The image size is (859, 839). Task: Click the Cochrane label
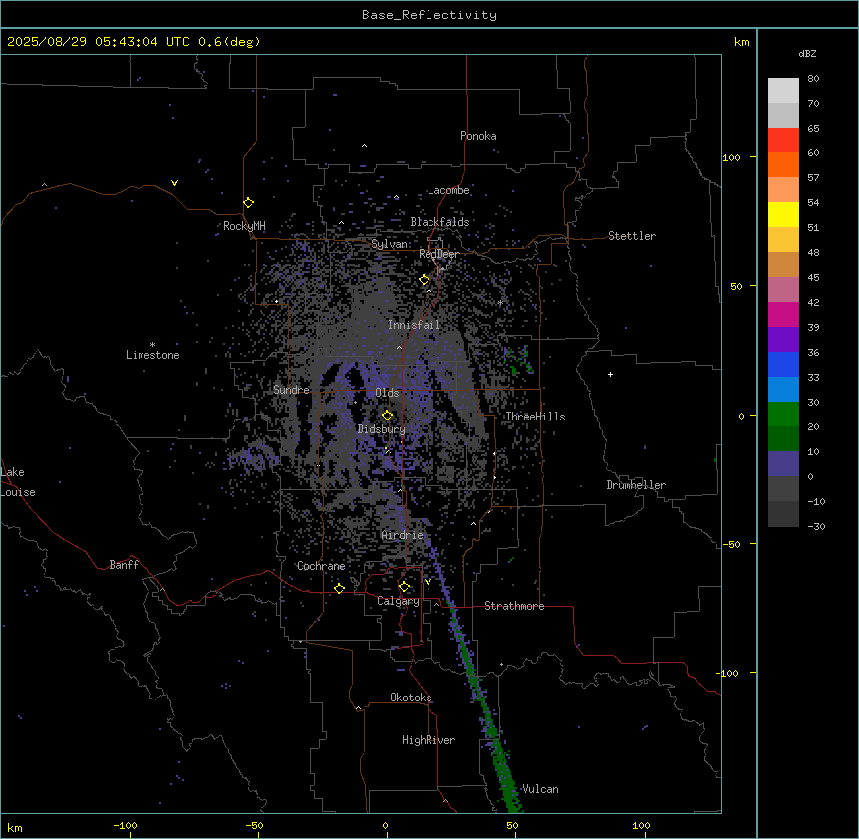pos(321,566)
